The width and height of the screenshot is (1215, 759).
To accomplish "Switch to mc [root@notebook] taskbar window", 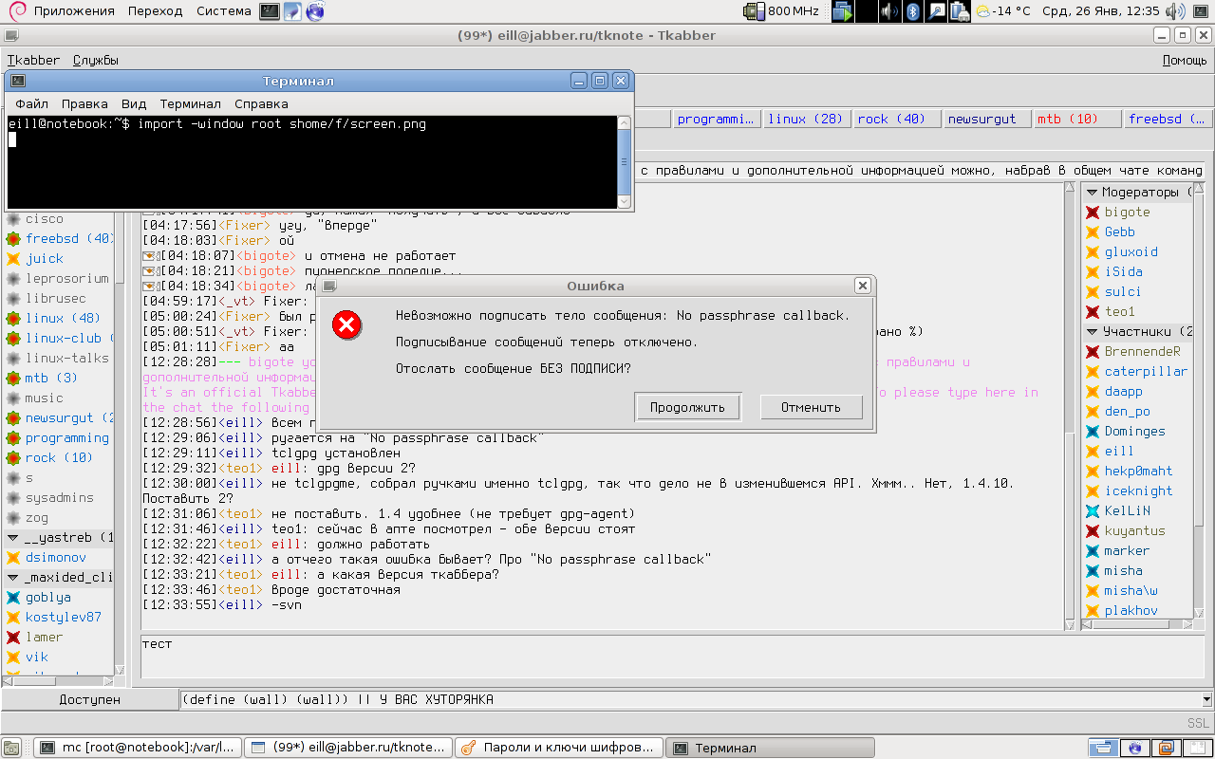I will (x=136, y=748).
